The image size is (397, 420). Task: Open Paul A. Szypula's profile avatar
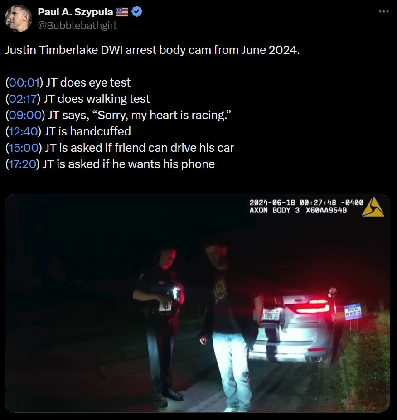pos(19,19)
